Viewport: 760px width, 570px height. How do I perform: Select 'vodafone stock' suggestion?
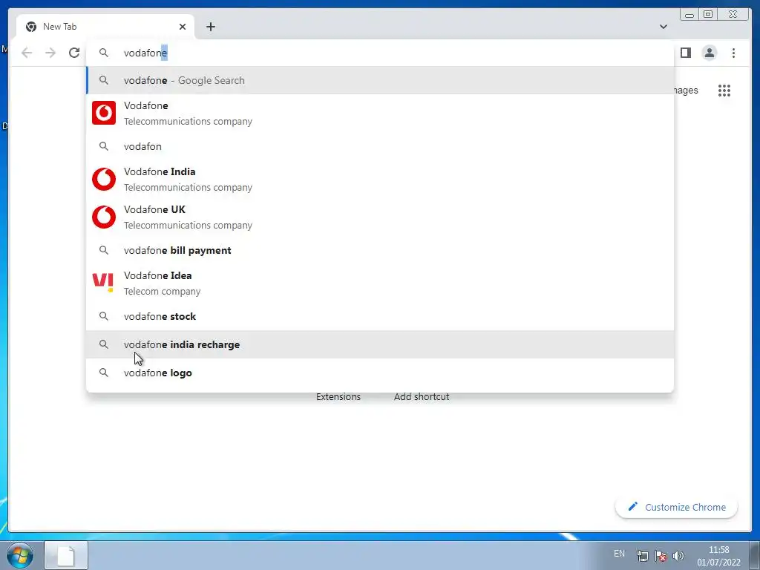[380, 316]
